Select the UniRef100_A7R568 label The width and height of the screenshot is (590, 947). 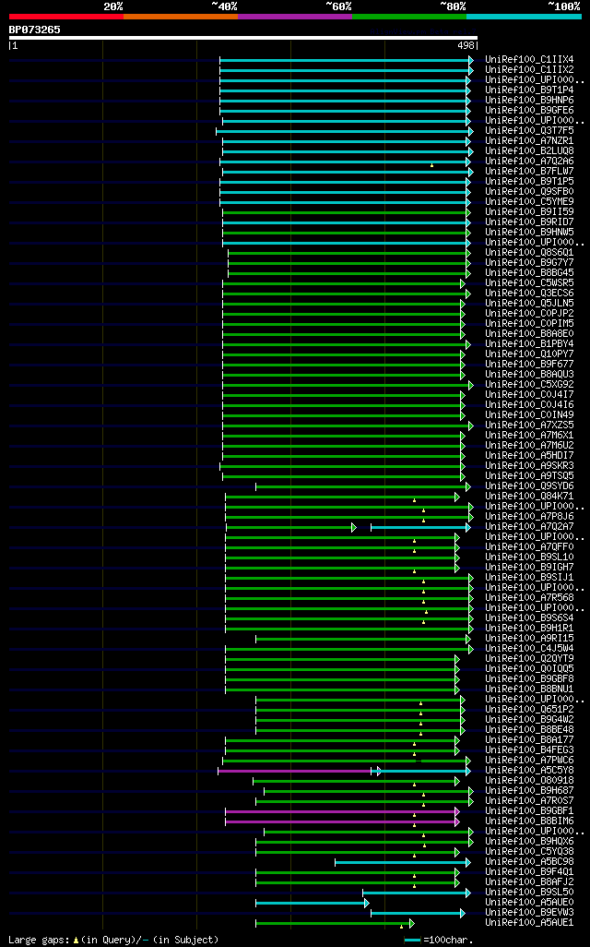530,598
